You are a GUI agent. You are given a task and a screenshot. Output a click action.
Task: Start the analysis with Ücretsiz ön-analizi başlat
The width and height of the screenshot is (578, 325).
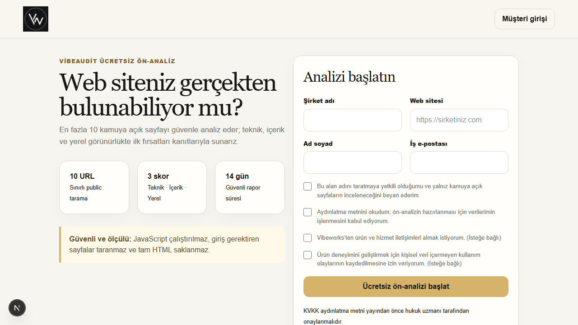[x=406, y=287]
